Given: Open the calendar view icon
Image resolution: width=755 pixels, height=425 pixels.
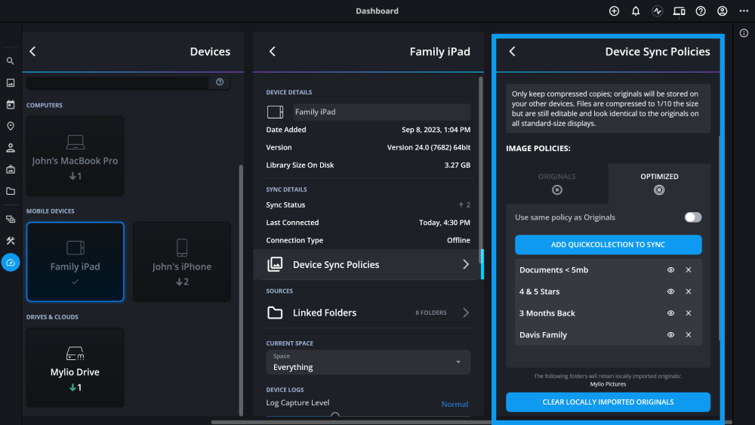Looking at the screenshot, I should coord(11,104).
